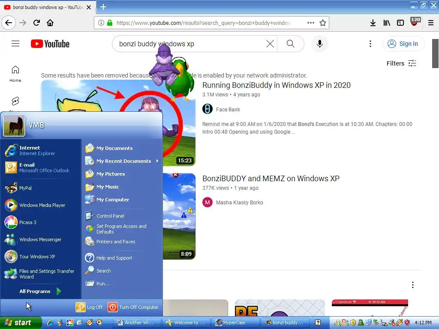Launch MyPal from Start menu
The image size is (439, 329).
tap(41, 188)
